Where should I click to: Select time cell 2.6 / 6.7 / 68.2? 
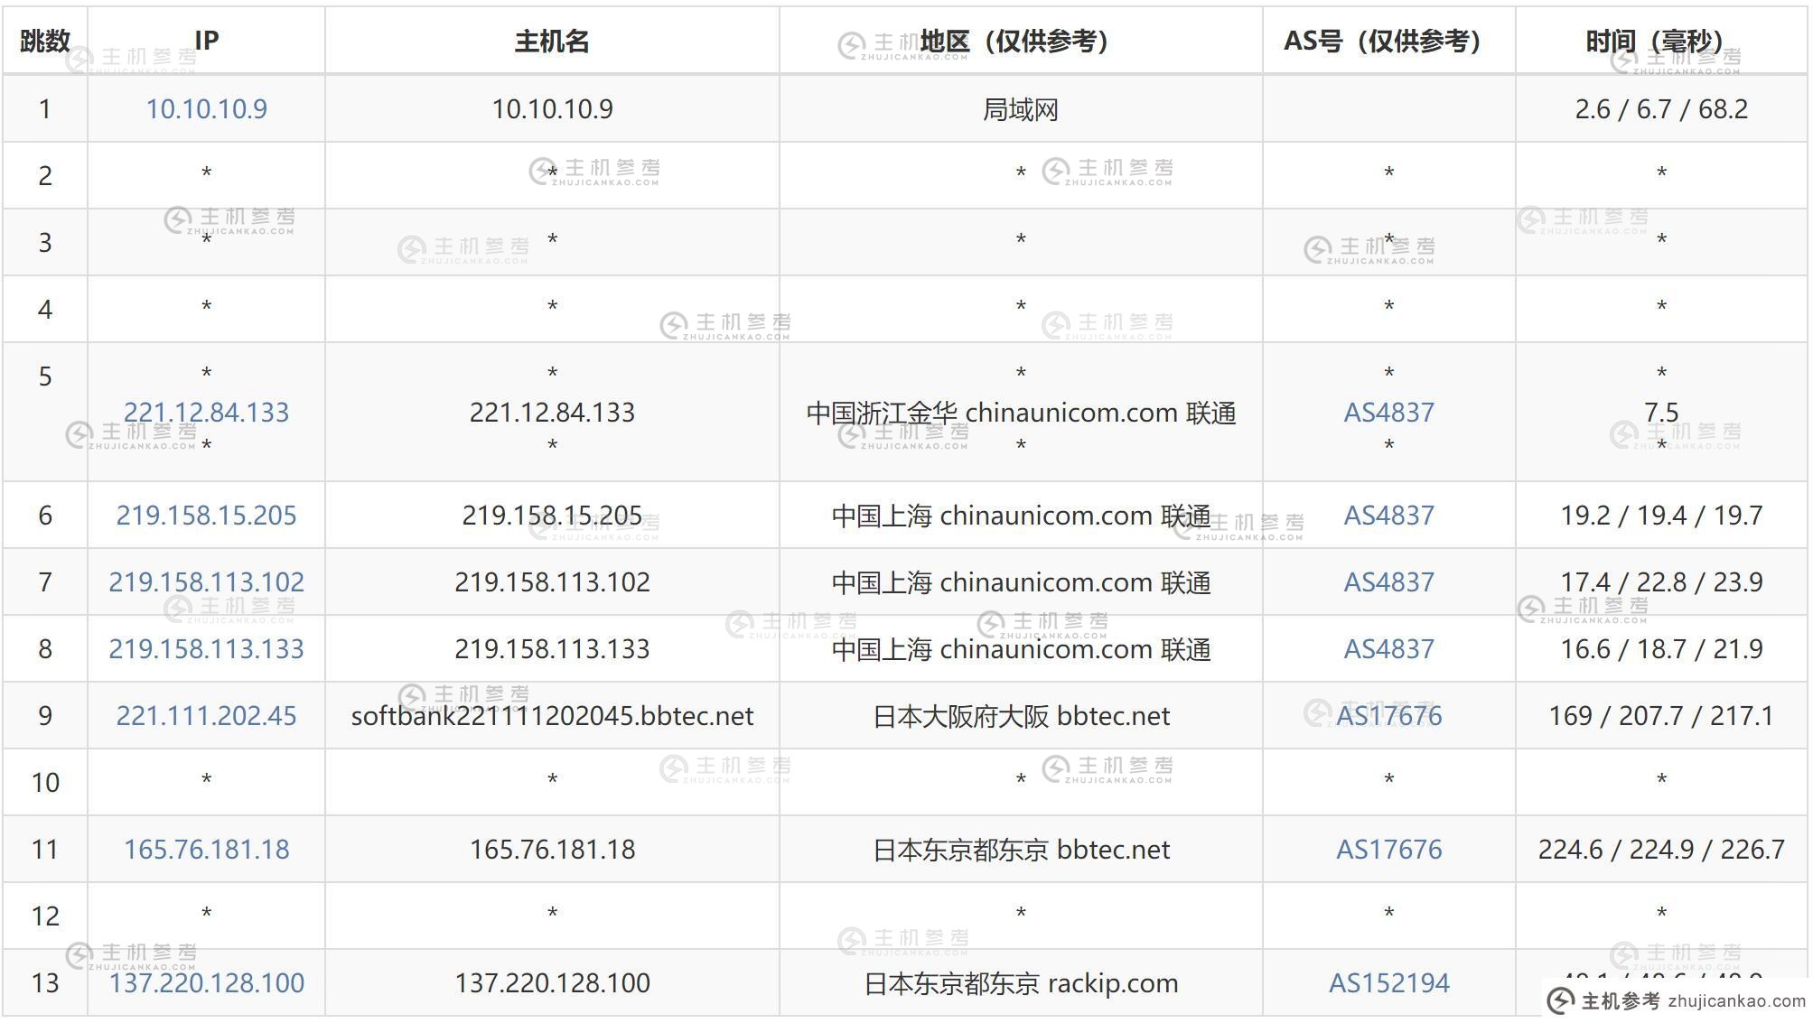coord(1661,109)
